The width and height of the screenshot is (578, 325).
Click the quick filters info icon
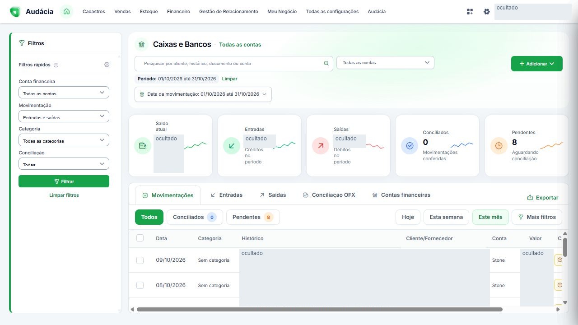[56, 65]
